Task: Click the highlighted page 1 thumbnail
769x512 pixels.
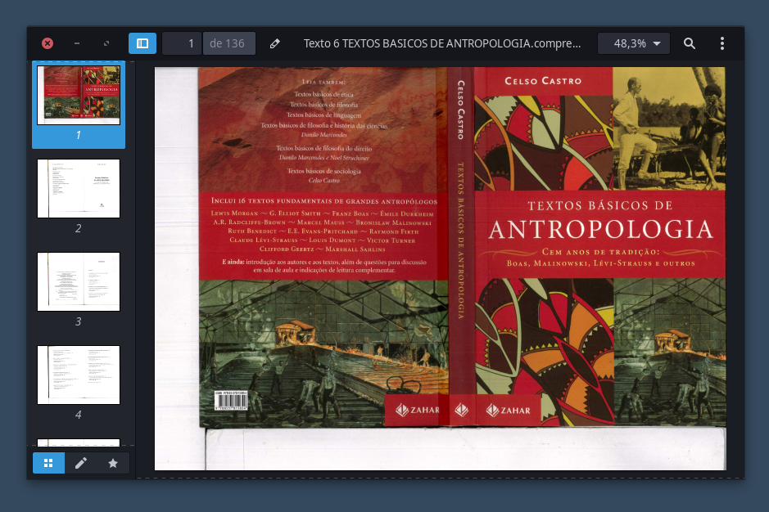Action: 78,97
